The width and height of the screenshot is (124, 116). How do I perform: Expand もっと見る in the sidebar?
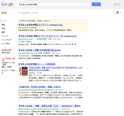point(6,44)
